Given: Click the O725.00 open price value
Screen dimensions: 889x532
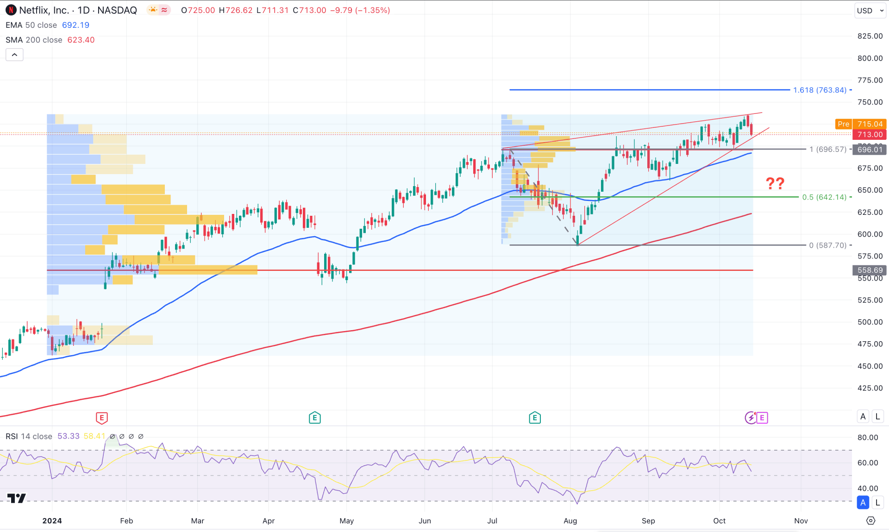Looking at the screenshot, I should coord(198,10).
